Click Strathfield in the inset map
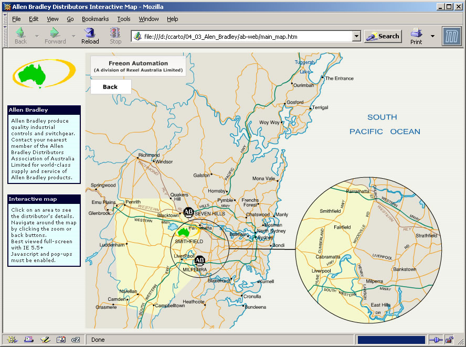466x347 pixels. click(427, 235)
